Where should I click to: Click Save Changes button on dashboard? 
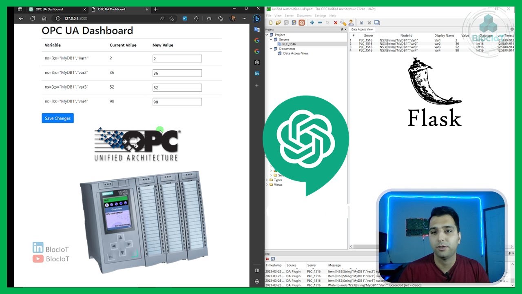pos(58,118)
